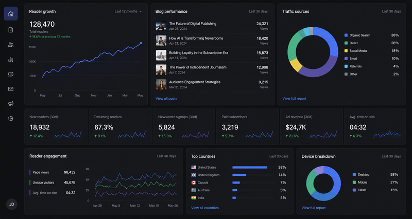This screenshot has height=219, width=412.
Task: Select the Paid subscribers stat card
Action: (x=248, y=126)
